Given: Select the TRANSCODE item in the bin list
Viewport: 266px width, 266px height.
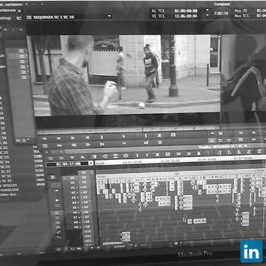Looking at the screenshot, I should (x=10, y=190).
